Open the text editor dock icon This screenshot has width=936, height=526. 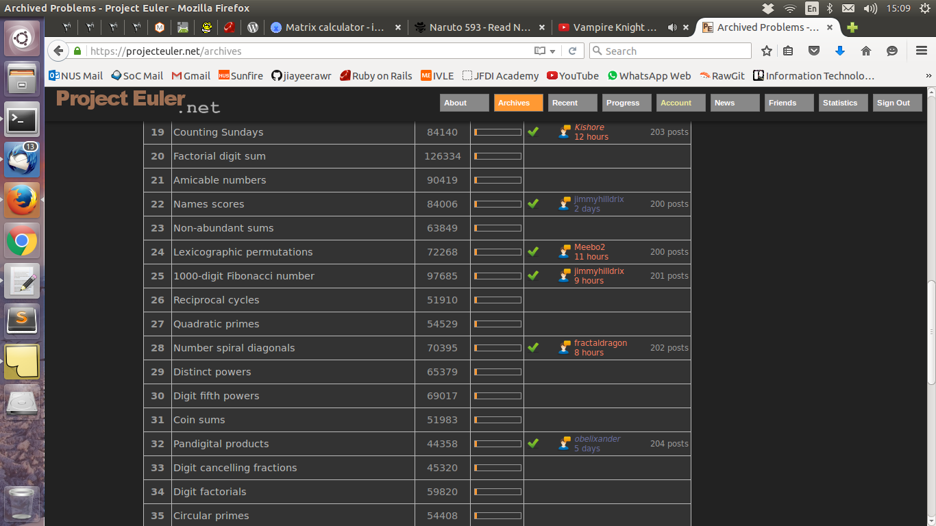click(x=22, y=281)
